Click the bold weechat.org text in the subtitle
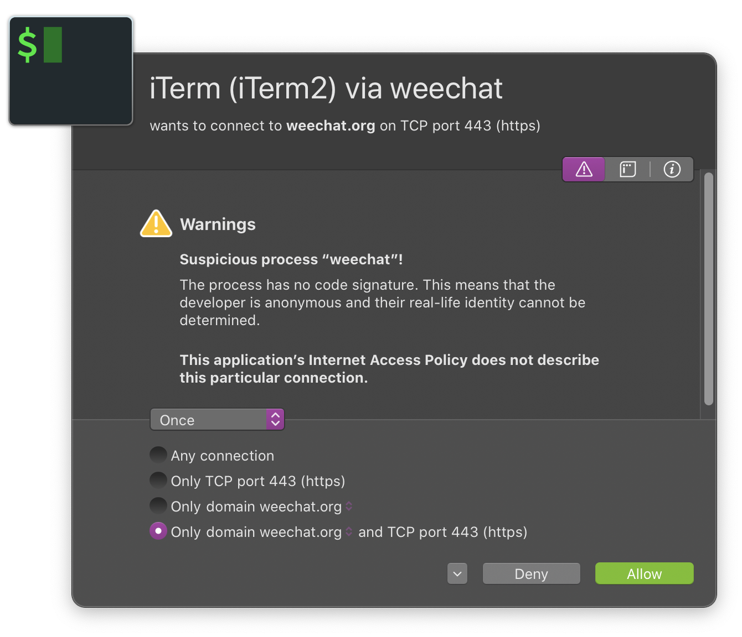Viewport: 742px width, 637px height. click(330, 126)
